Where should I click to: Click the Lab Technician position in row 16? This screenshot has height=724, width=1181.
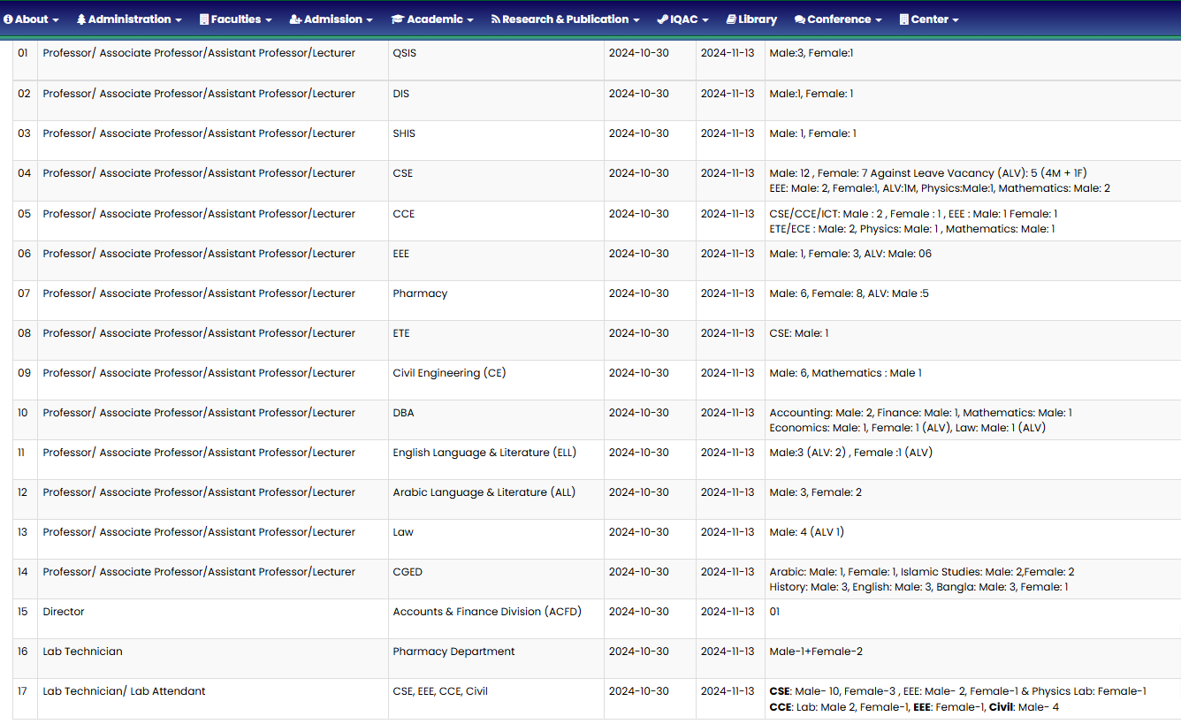pos(83,652)
